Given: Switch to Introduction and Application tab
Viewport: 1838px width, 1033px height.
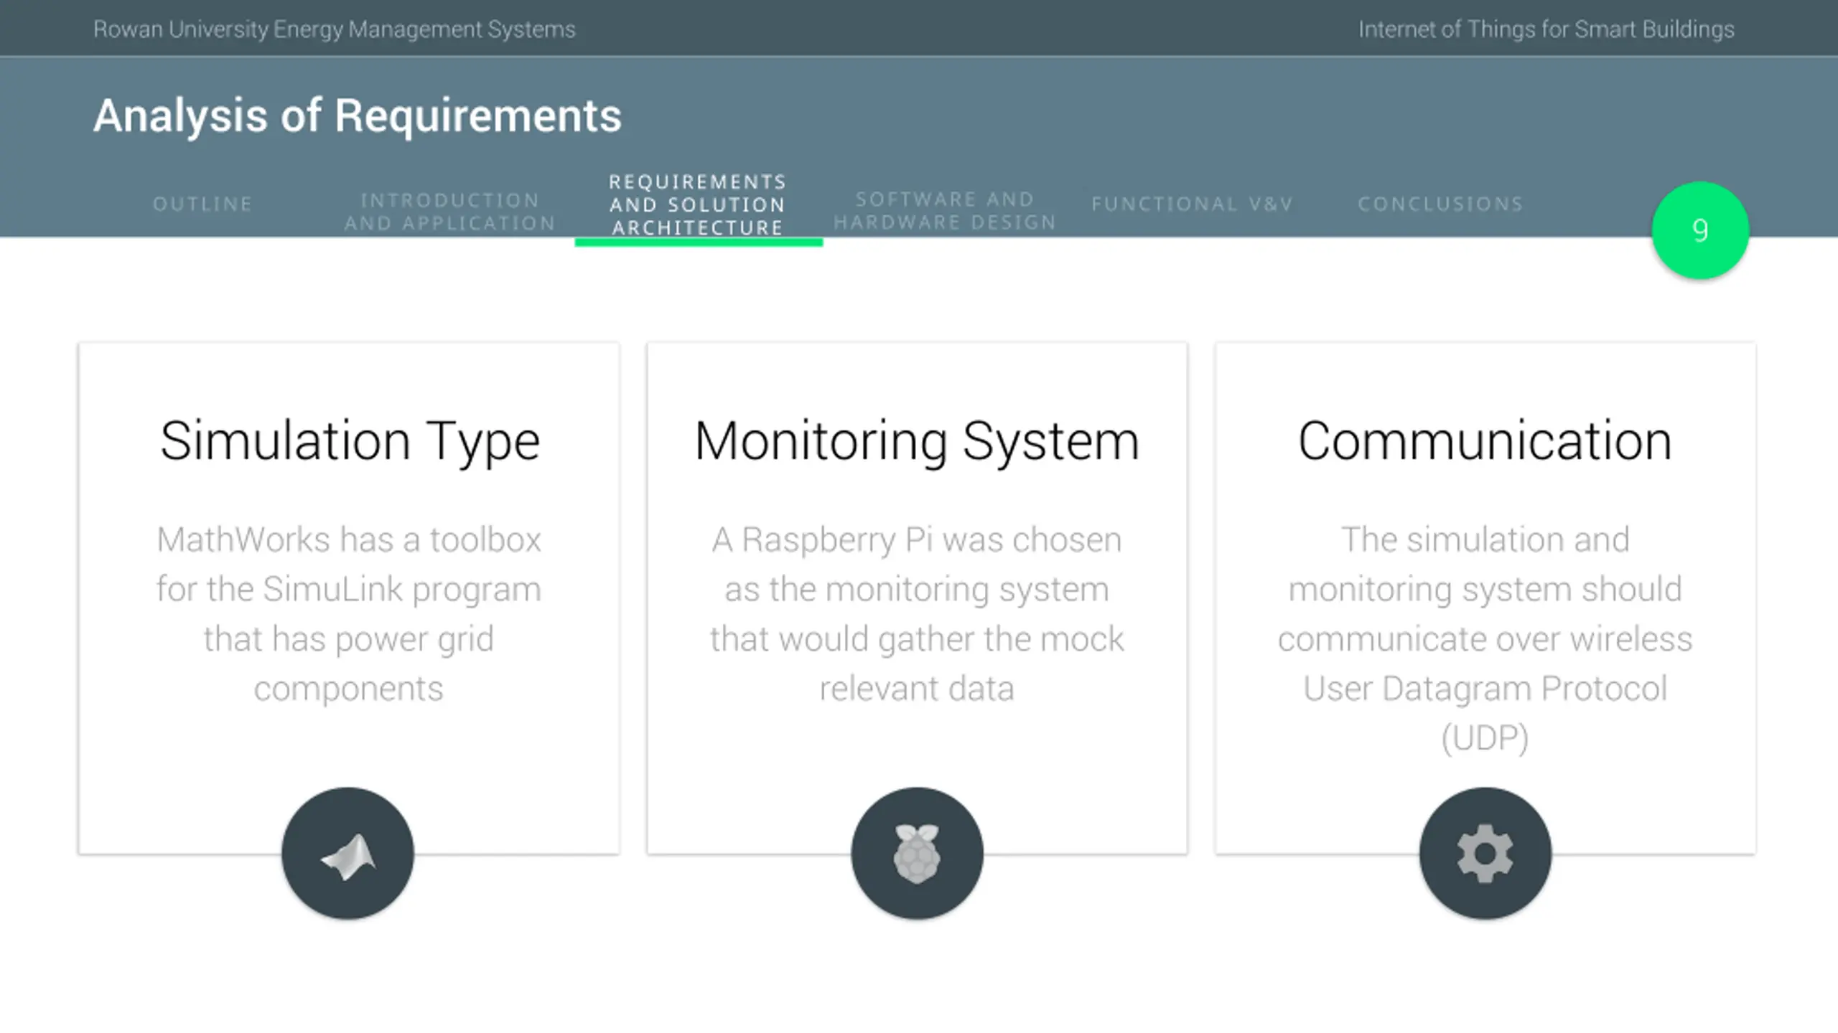Looking at the screenshot, I should coord(450,212).
